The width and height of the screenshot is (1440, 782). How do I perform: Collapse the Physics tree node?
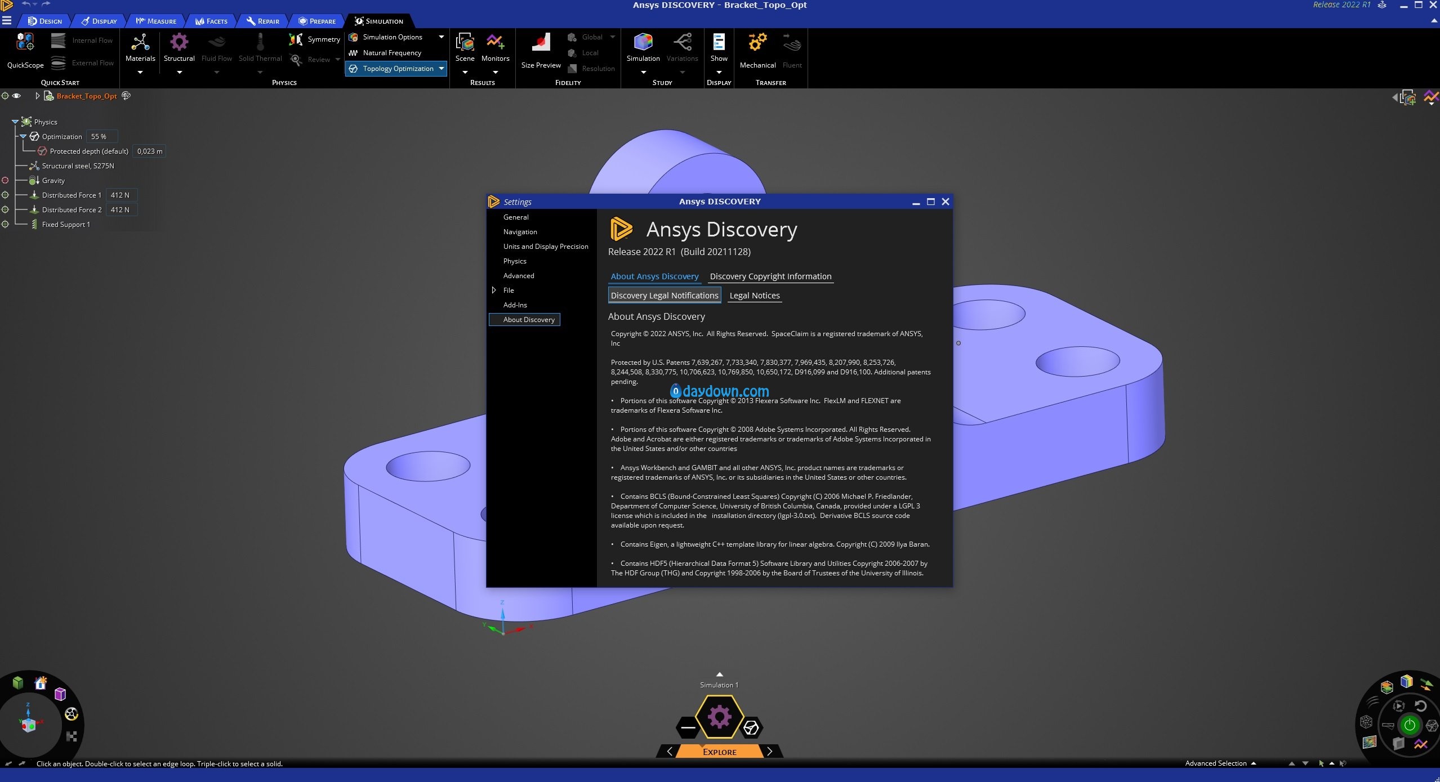15,122
